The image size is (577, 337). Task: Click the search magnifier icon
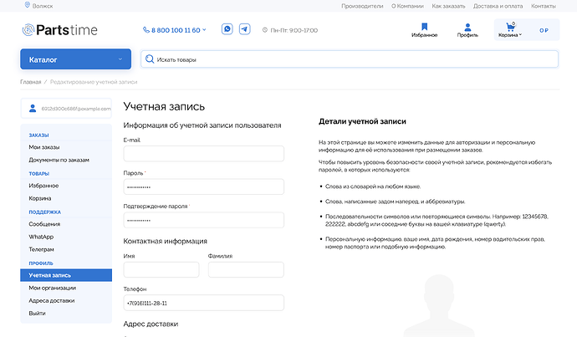point(150,59)
